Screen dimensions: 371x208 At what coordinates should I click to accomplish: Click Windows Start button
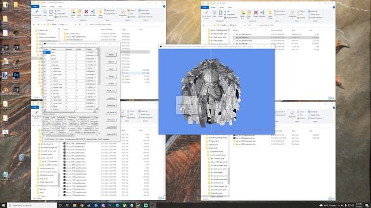[x=3, y=206]
